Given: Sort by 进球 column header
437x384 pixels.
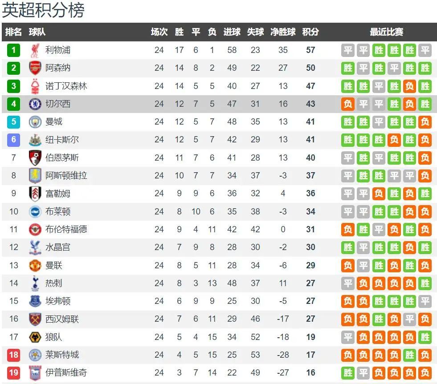Looking at the screenshot, I should tap(232, 32).
